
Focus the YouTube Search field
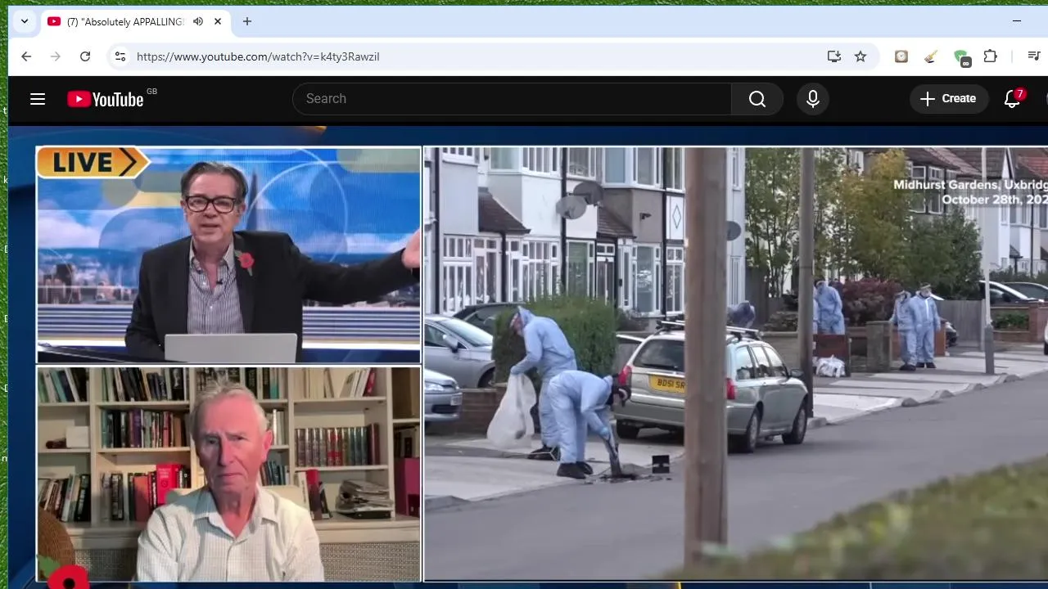tap(512, 99)
